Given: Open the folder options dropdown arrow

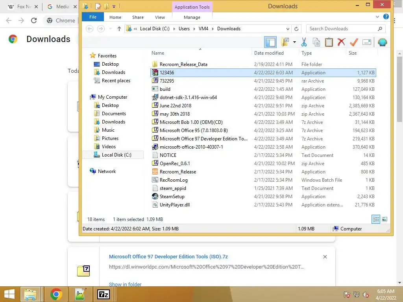Looking at the screenshot, I should pos(294,42).
